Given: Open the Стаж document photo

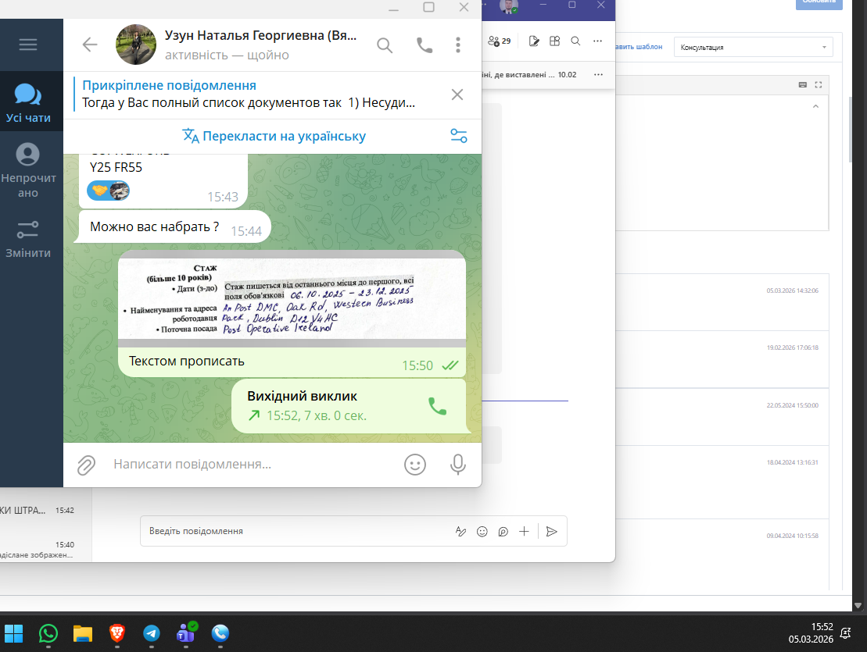Looking at the screenshot, I should (x=292, y=298).
